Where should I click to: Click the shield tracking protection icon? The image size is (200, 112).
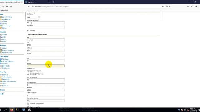(29, 7)
